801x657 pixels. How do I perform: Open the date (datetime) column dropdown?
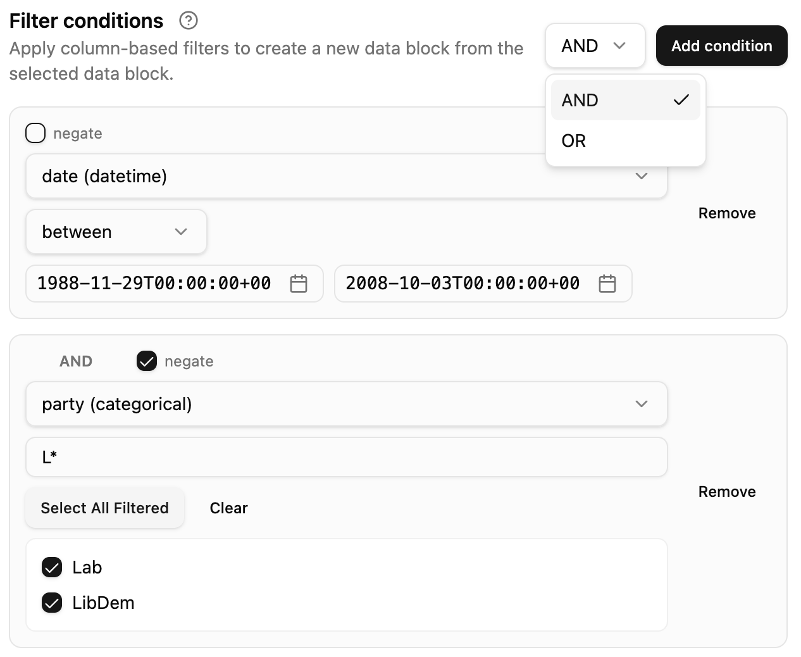tap(347, 176)
